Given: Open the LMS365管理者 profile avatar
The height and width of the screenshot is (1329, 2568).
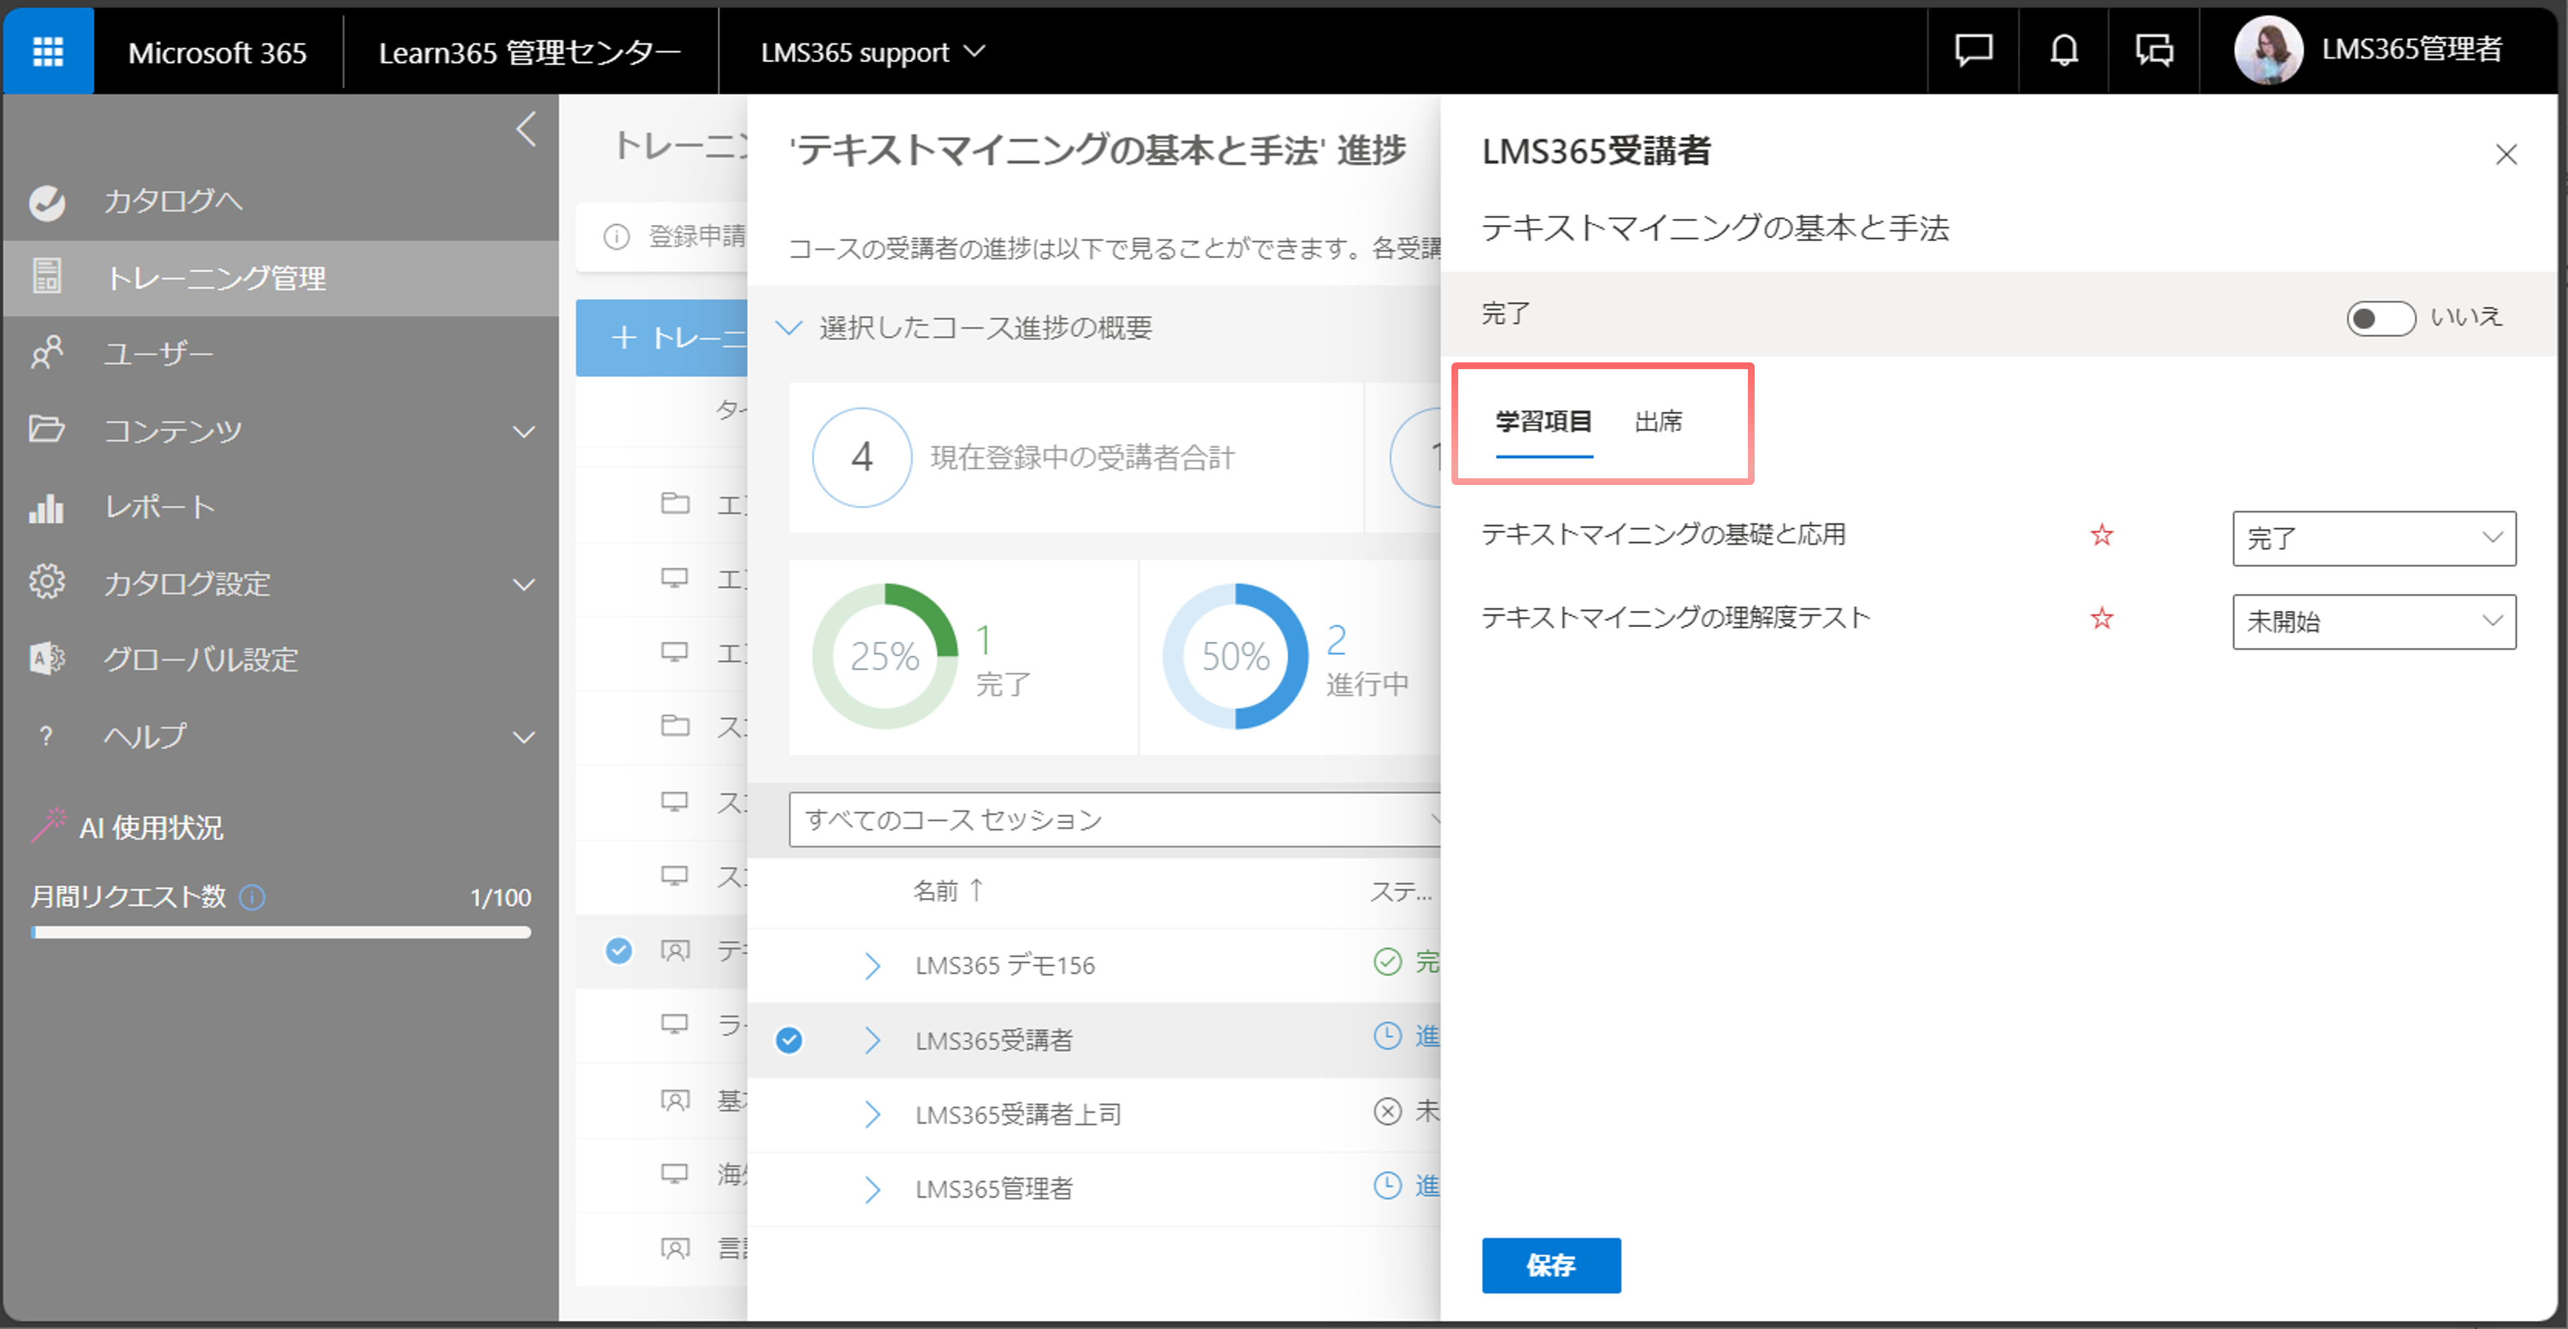Looking at the screenshot, I should [2268, 50].
